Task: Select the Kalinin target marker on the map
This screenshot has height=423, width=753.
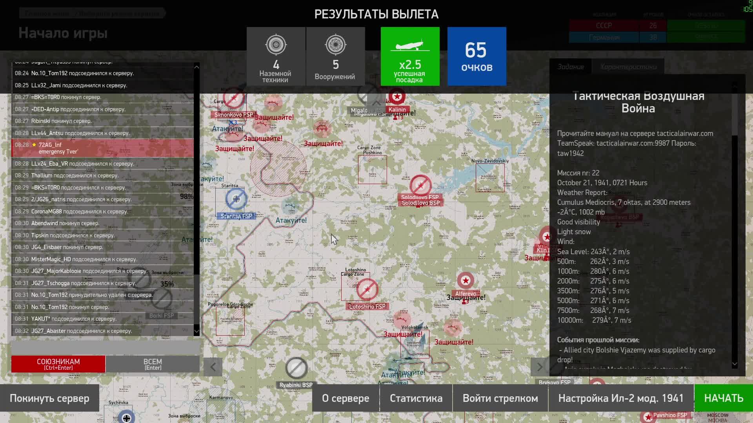Action: click(397, 97)
